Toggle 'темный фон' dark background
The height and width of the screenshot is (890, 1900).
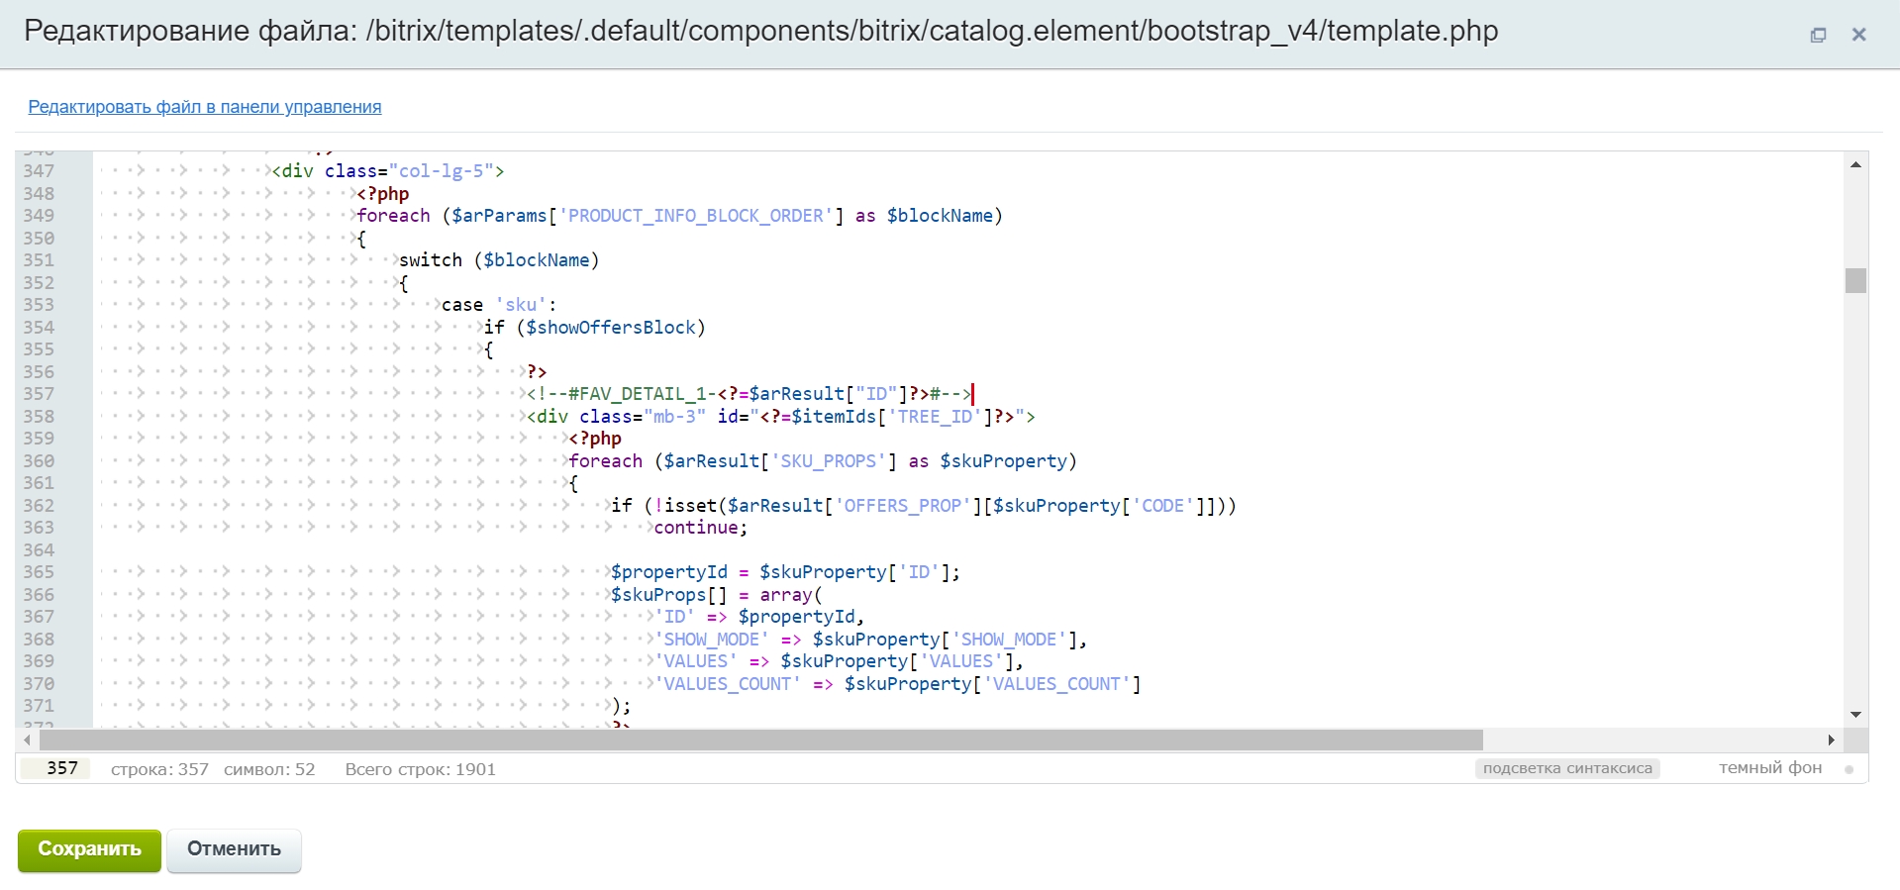(1769, 768)
